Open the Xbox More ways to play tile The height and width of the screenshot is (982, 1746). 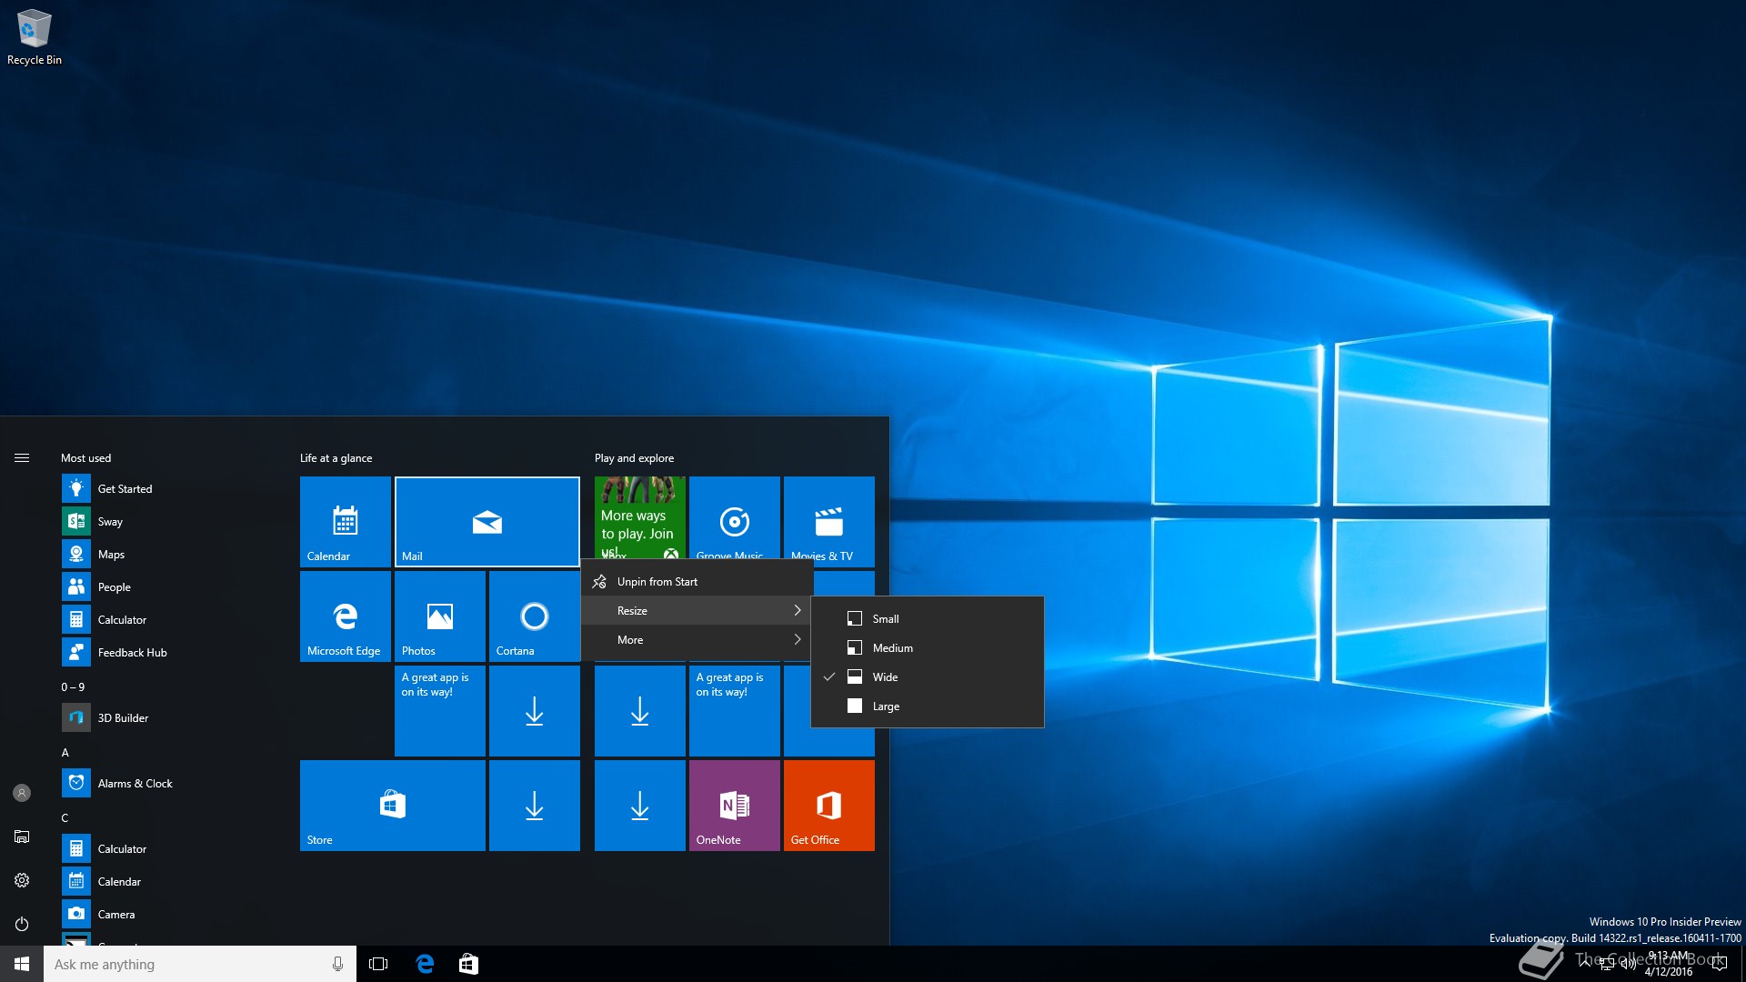coord(640,518)
